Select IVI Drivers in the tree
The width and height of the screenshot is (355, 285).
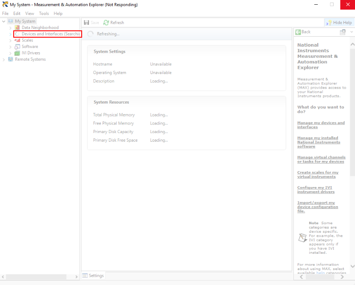pyautogui.click(x=31, y=53)
